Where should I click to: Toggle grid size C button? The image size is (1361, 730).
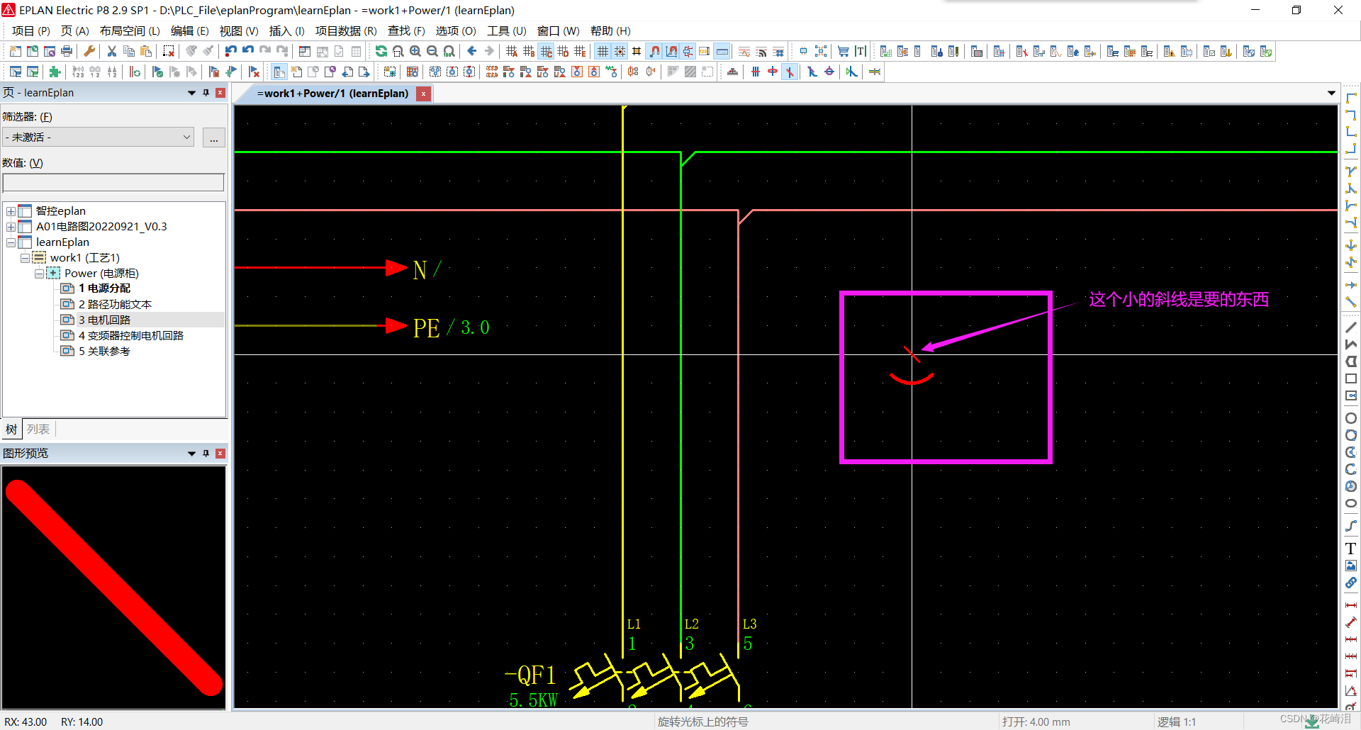546,51
